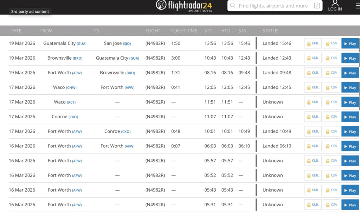
Task: Play the Conroe 11:07 departure flight
Action: [x=350, y=117]
